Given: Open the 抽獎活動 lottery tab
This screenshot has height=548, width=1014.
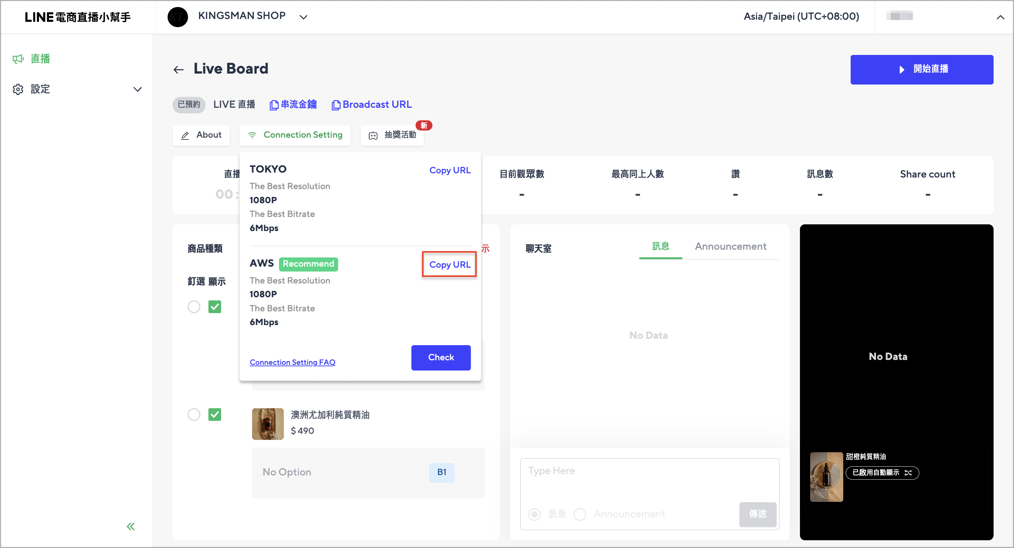Looking at the screenshot, I should tap(392, 135).
